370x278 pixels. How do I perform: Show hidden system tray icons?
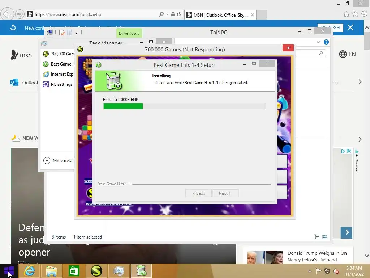click(310, 271)
